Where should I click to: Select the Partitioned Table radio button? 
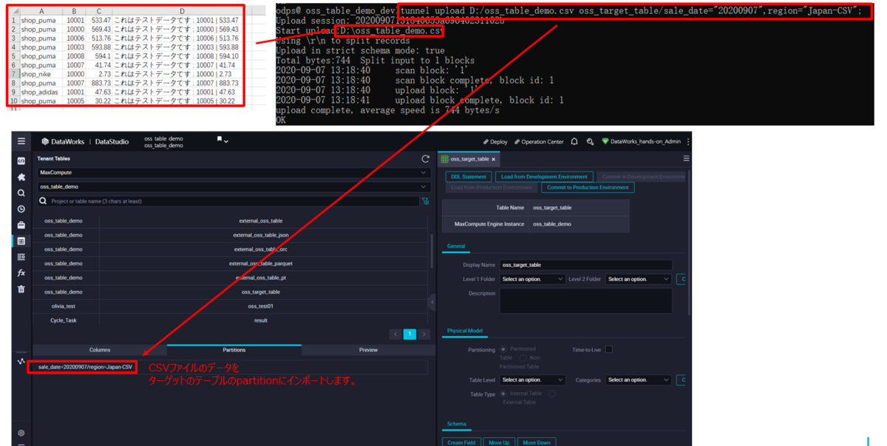[x=503, y=349]
